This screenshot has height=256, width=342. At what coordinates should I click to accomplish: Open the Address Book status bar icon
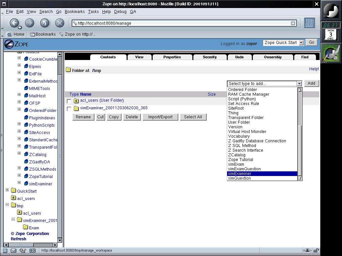click(x=32, y=251)
